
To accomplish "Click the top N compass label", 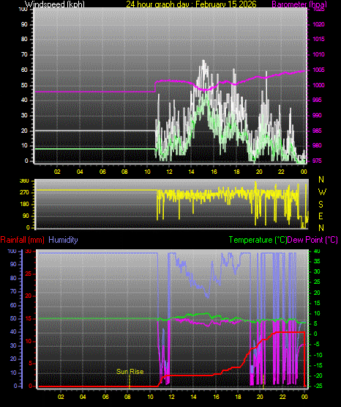I will tap(321, 180).
